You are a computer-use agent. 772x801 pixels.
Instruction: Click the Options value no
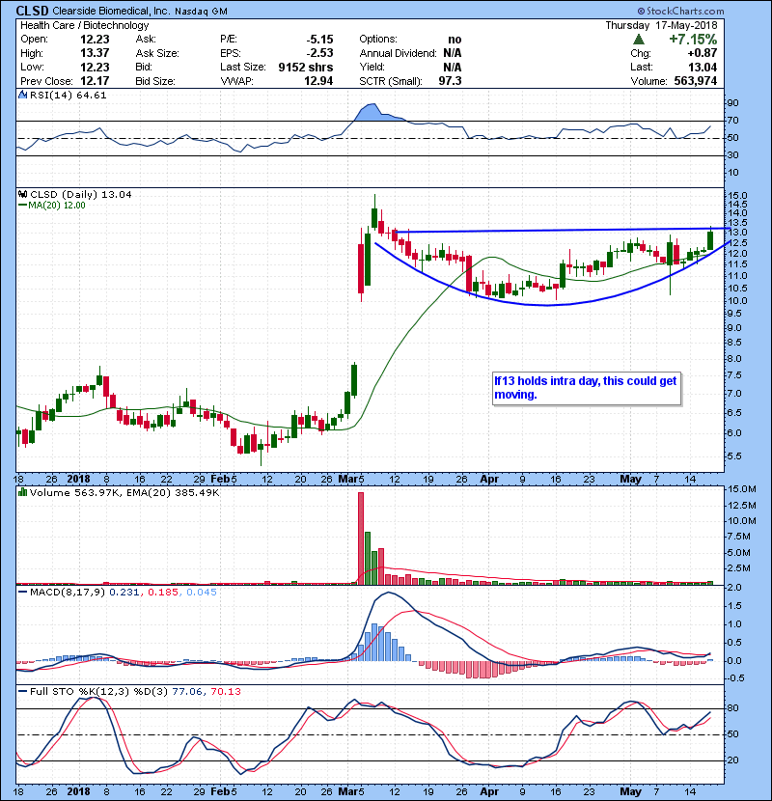point(455,40)
